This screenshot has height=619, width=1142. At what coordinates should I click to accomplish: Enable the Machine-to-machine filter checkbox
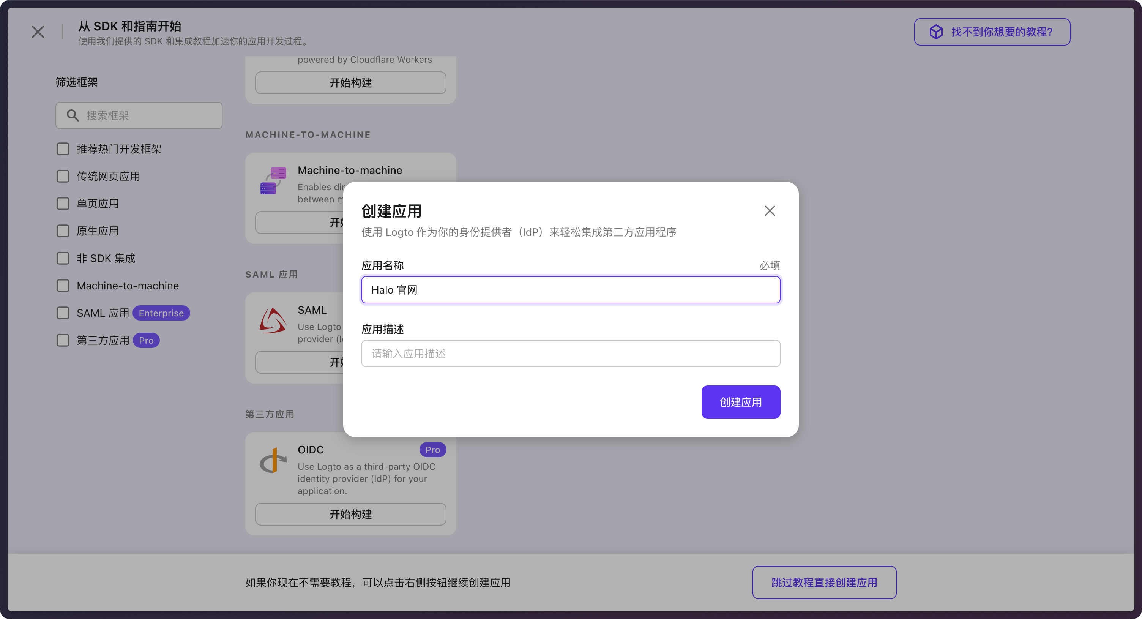(x=63, y=286)
